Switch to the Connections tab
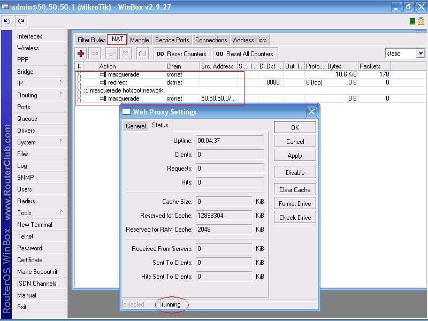428x321 pixels. (211, 40)
